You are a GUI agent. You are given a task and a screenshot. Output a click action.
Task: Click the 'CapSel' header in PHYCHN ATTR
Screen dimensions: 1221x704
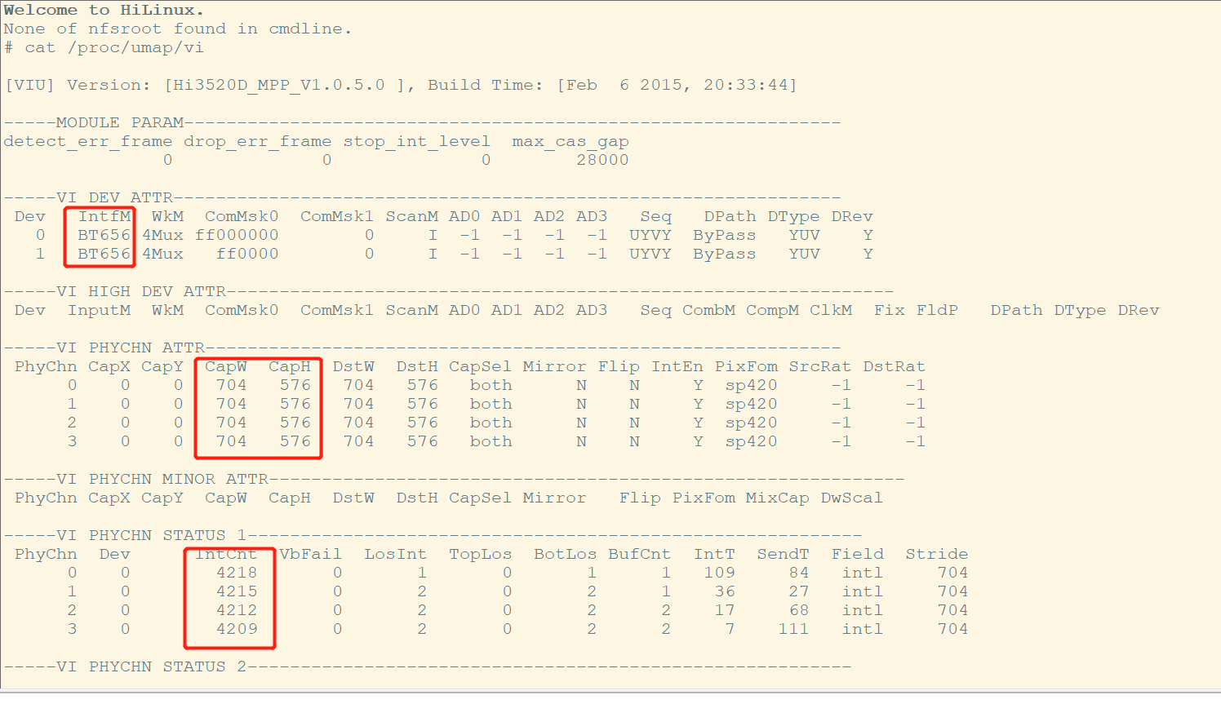click(481, 366)
